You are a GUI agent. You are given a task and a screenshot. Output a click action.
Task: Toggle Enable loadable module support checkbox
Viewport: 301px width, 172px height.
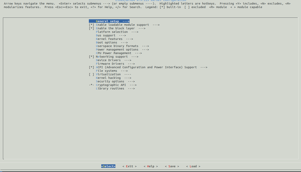coord(92,25)
